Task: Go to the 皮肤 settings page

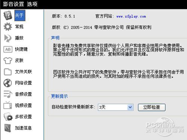Action: [x=19, y=60]
